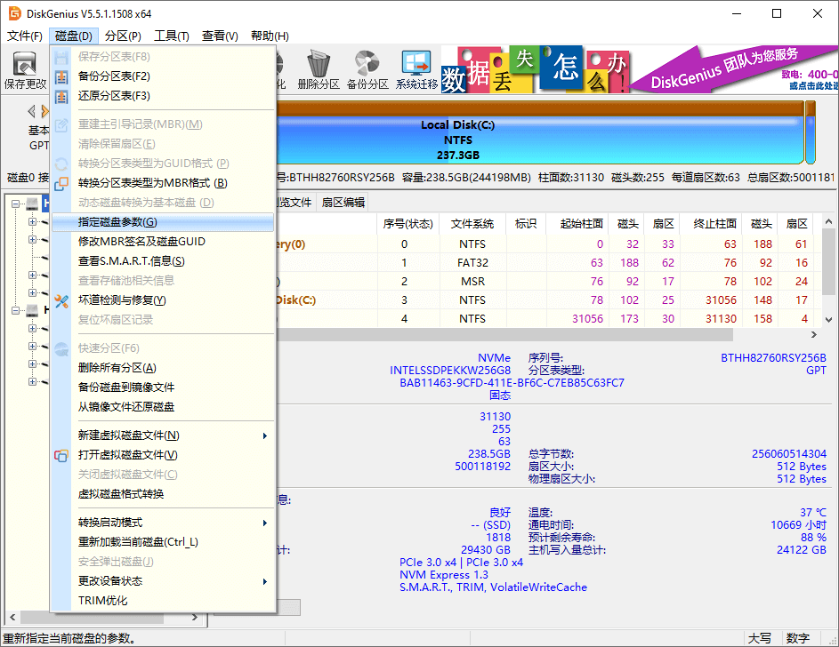
Task: Click the Backup Partition Table menu icon
Action: tap(61, 76)
